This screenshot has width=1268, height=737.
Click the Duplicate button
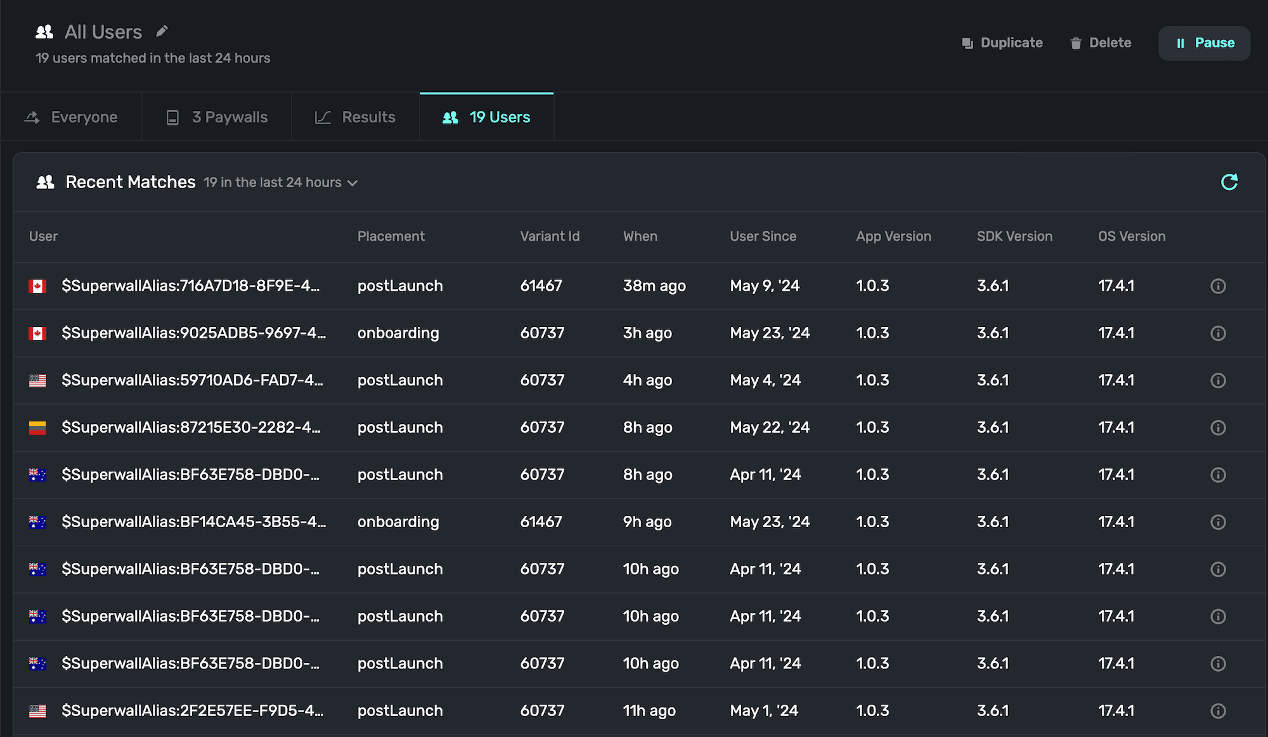pos(1002,43)
